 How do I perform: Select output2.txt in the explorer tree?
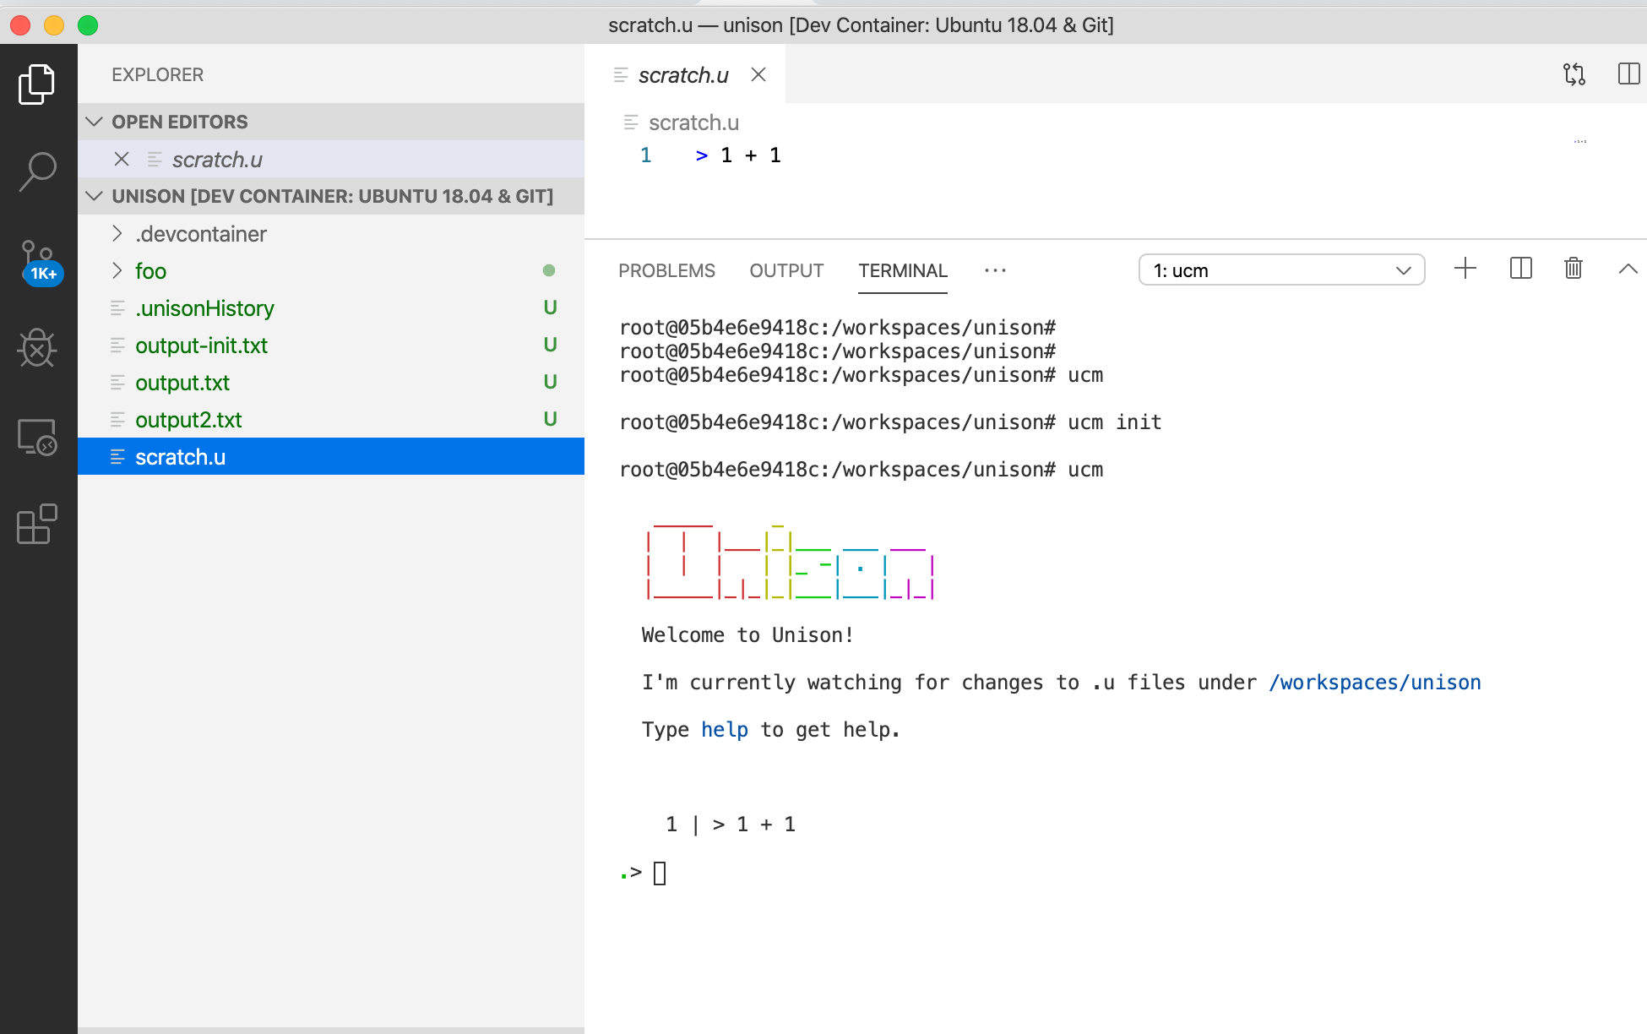[x=188, y=420]
